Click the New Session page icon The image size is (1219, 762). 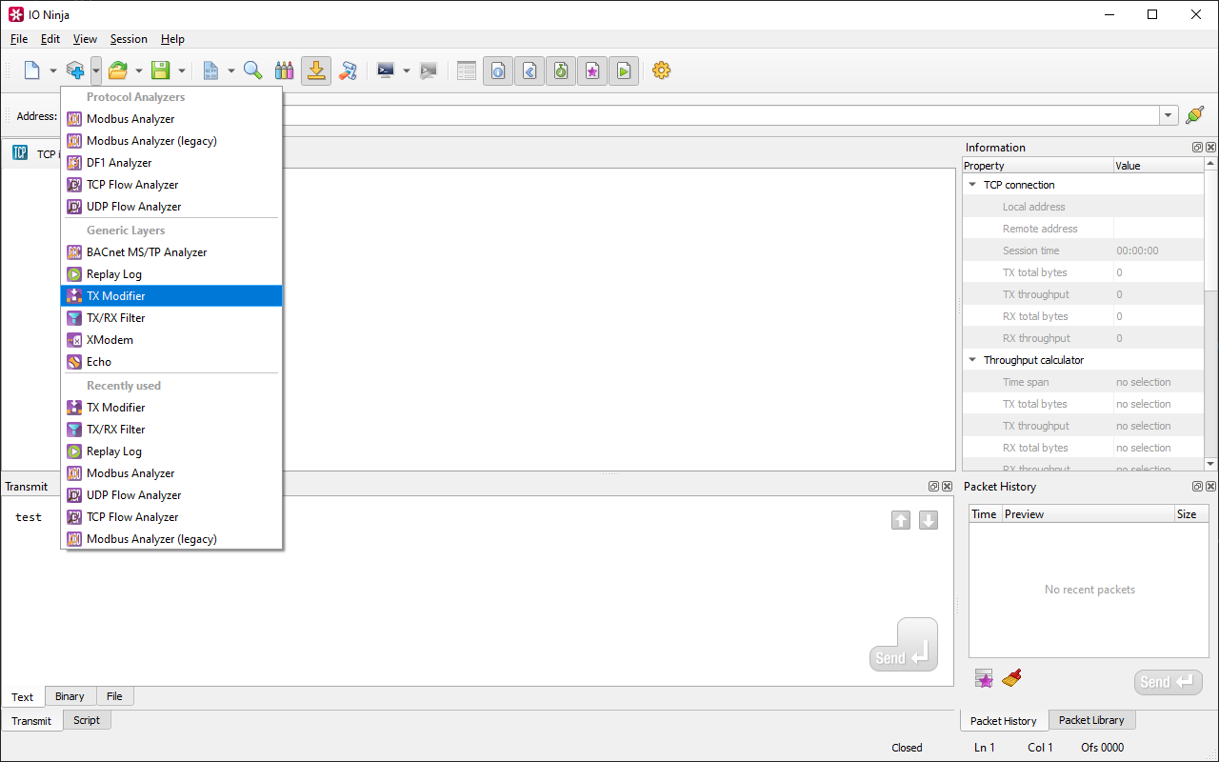click(31, 70)
